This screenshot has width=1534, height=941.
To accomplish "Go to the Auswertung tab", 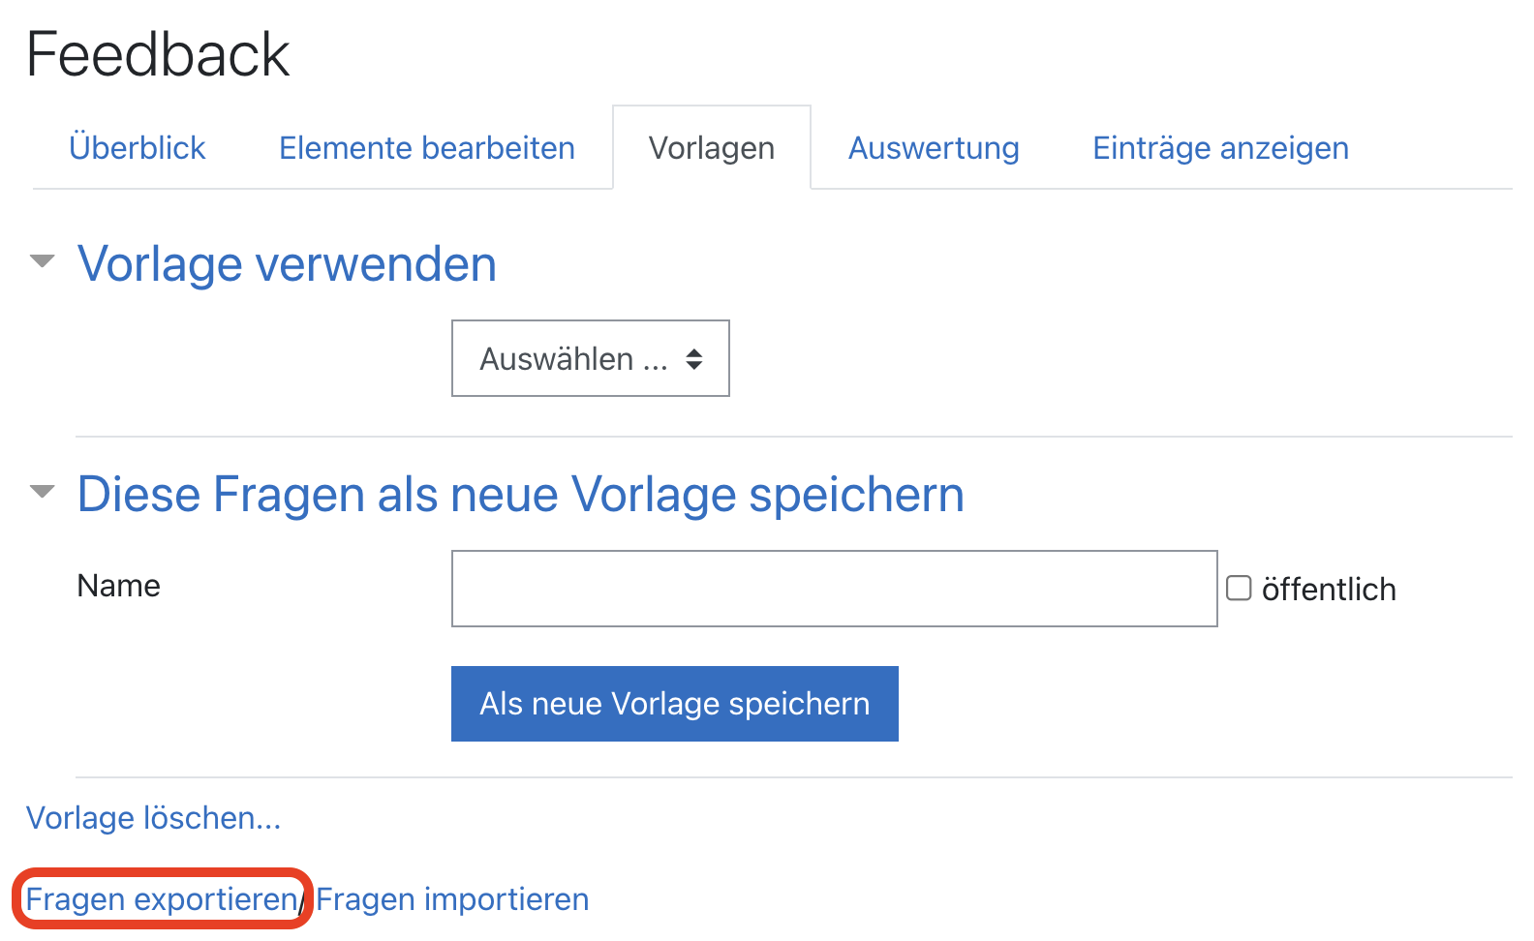I will [934, 148].
